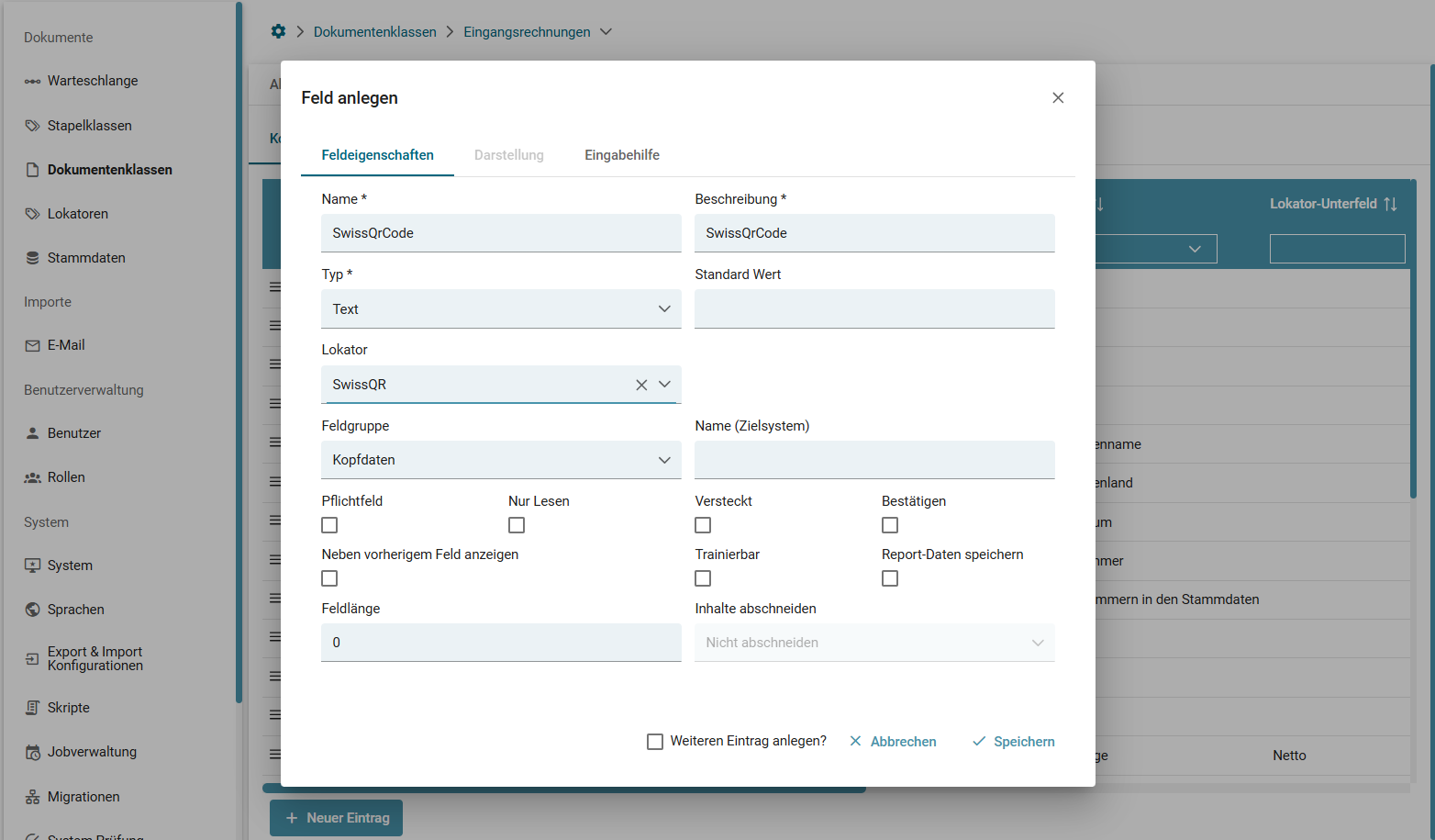Expand the Lokator dropdown arrow
Screen dimensions: 1435x840
pos(664,385)
